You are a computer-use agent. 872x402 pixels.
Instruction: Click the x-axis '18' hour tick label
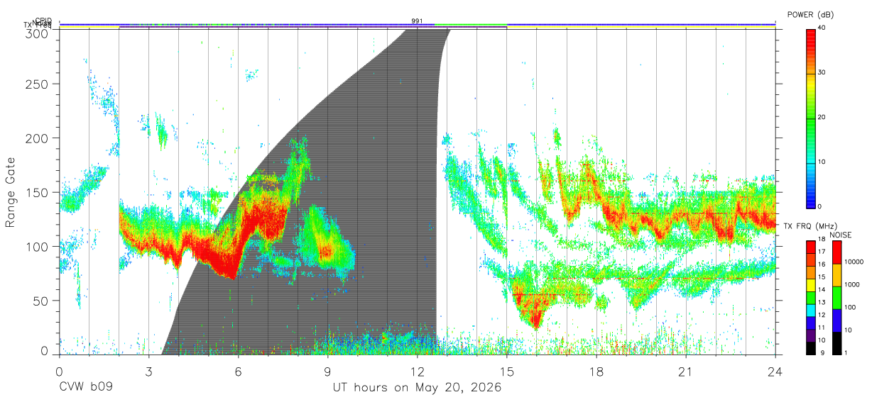pos(596,372)
